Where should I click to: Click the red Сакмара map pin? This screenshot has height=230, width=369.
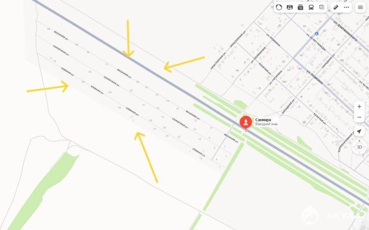point(245,122)
